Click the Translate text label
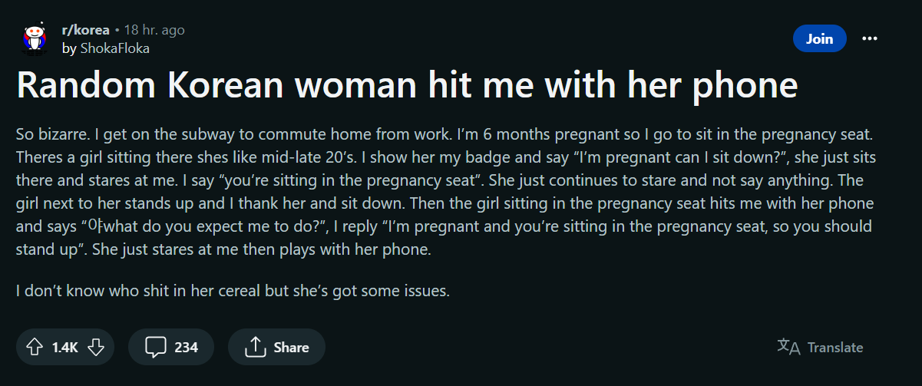Image resolution: width=922 pixels, height=386 pixels. point(835,348)
